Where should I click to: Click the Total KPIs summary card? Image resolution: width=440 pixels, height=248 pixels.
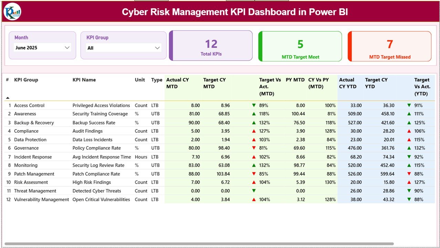pyautogui.click(x=211, y=45)
